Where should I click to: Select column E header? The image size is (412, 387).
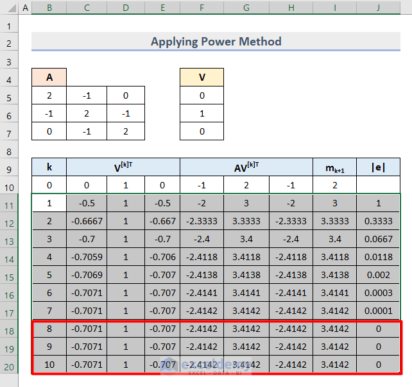point(162,7)
